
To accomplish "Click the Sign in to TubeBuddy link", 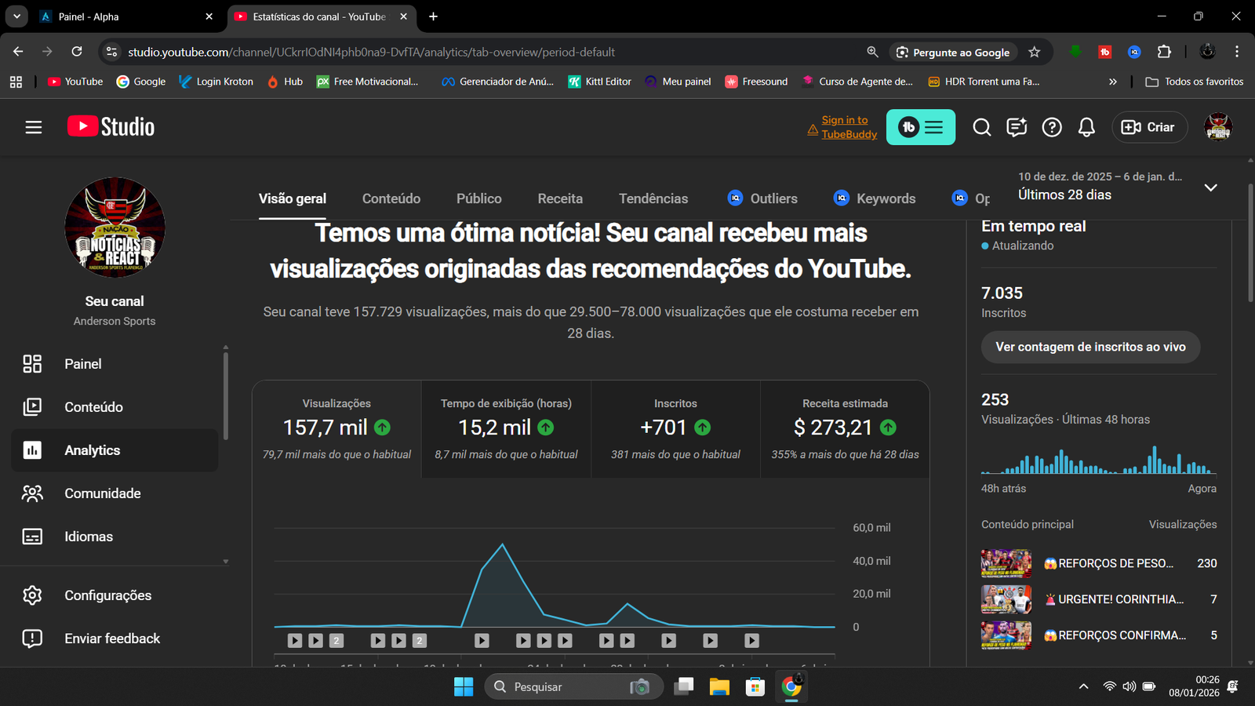I will tap(848, 127).
